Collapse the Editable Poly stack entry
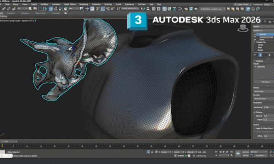The image size is (274, 164). pos(254,42)
